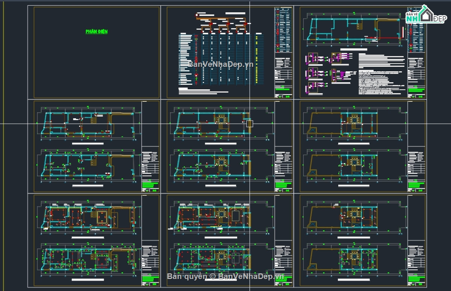Select the bottom-left sheet's upper lighting plan

[89, 217]
